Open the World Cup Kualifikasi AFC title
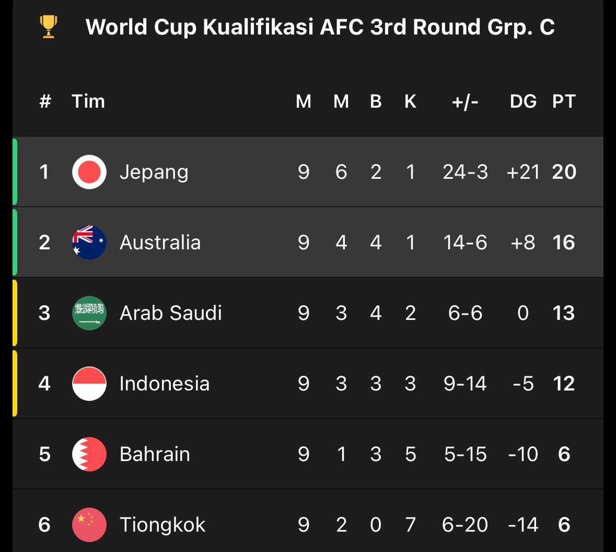This screenshot has height=552, width=616. [320, 27]
